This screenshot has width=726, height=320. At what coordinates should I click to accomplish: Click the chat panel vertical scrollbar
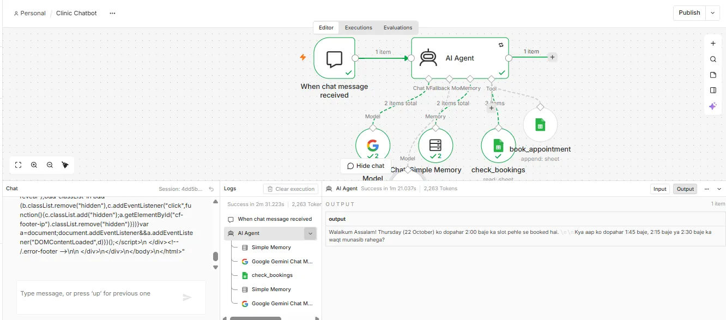(215, 256)
